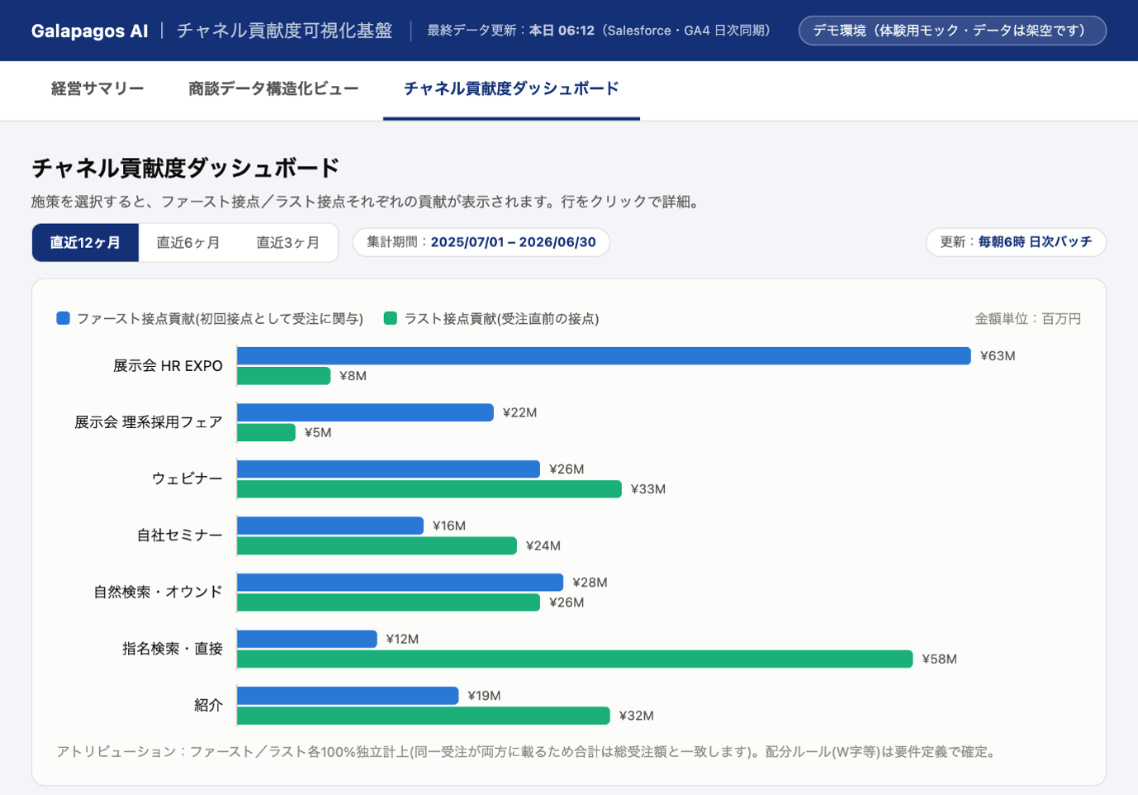Click the green ラスト接点貢献 legend swatch
The width and height of the screenshot is (1138, 795).
(x=391, y=318)
